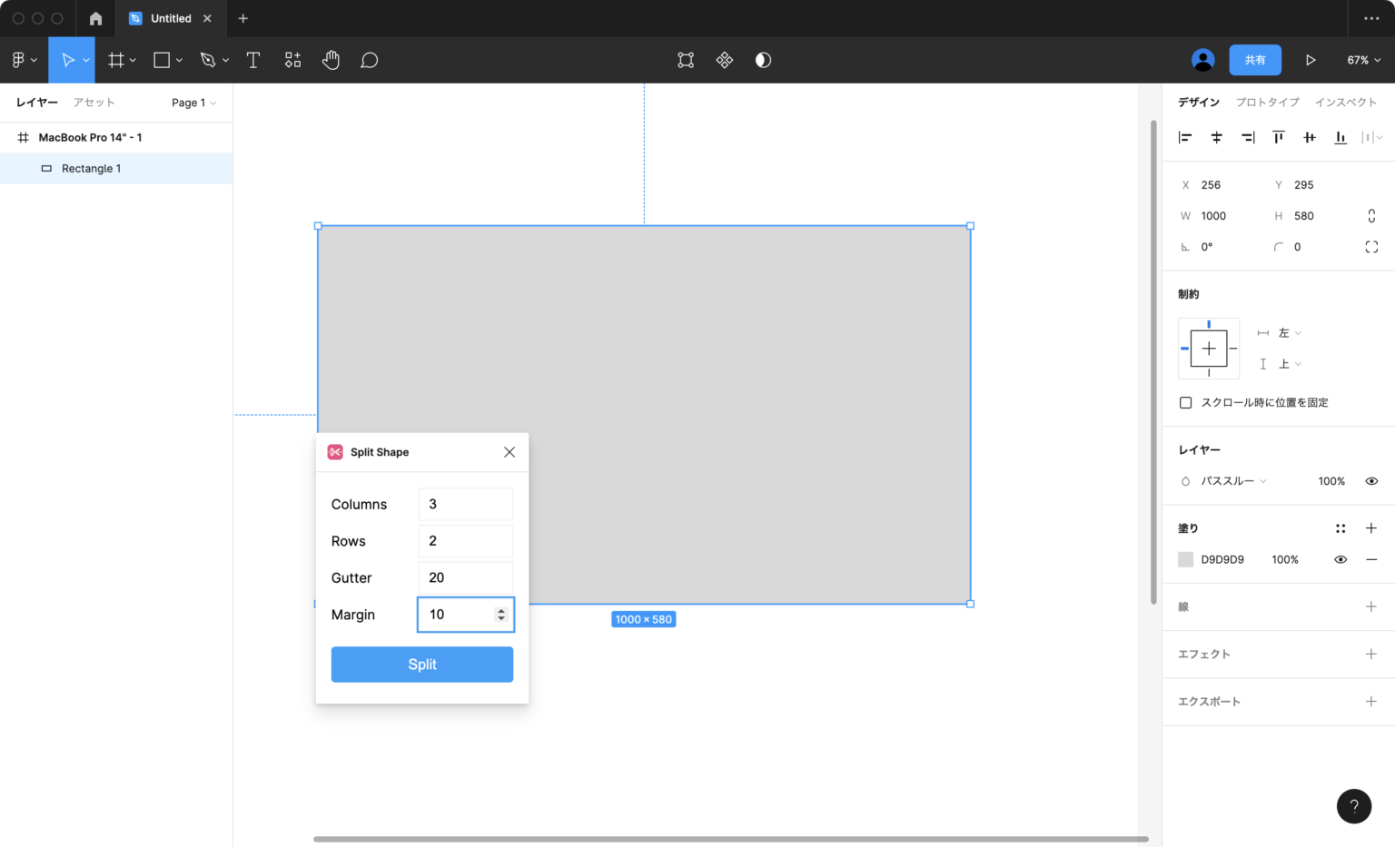
Task: Click the Edit object icon
Action: pos(686,60)
